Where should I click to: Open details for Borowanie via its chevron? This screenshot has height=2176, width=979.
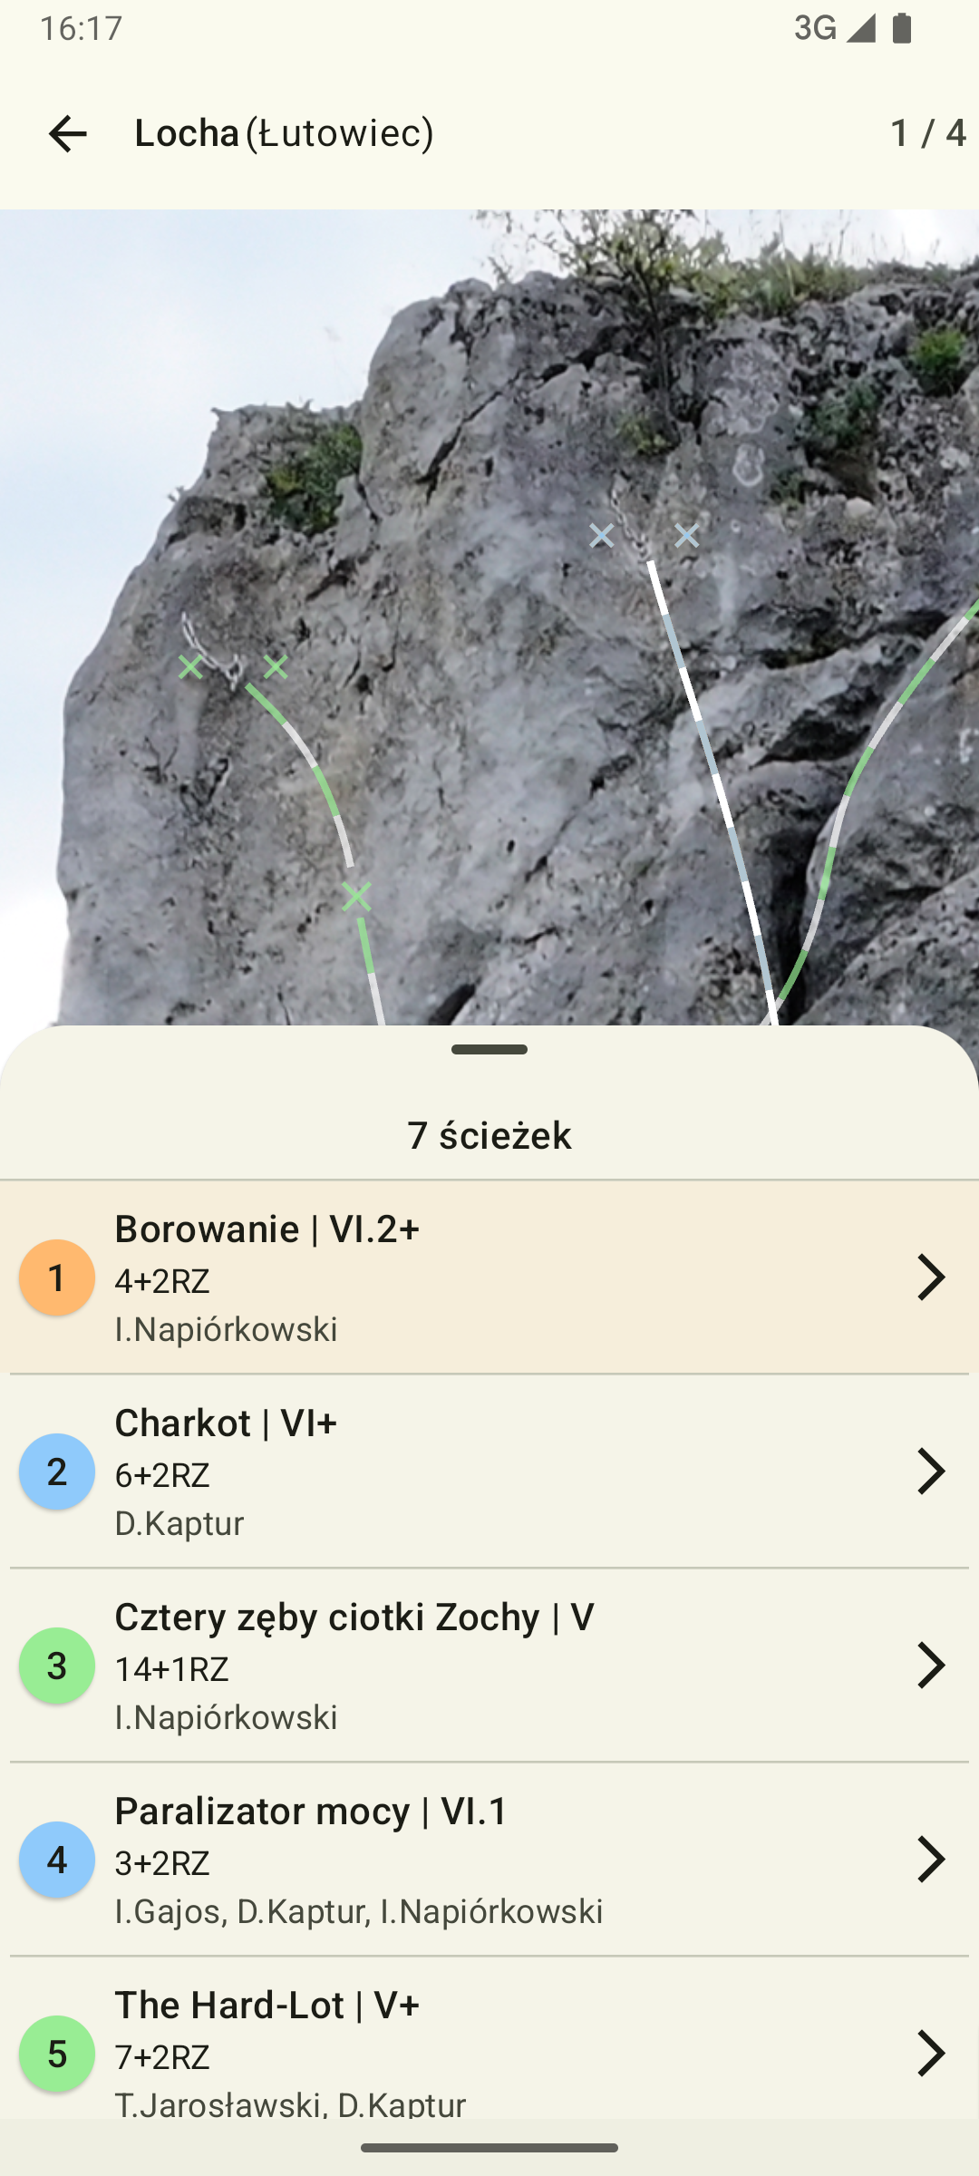933,1278
